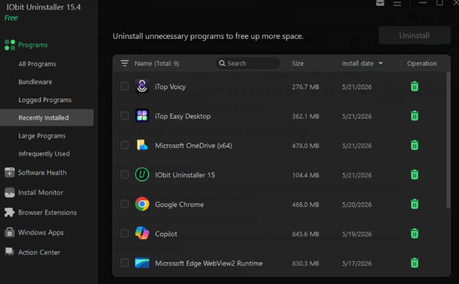Select the Microsoft OneDrive (x64) checkbox
459x284 pixels.
click(124, 145)
